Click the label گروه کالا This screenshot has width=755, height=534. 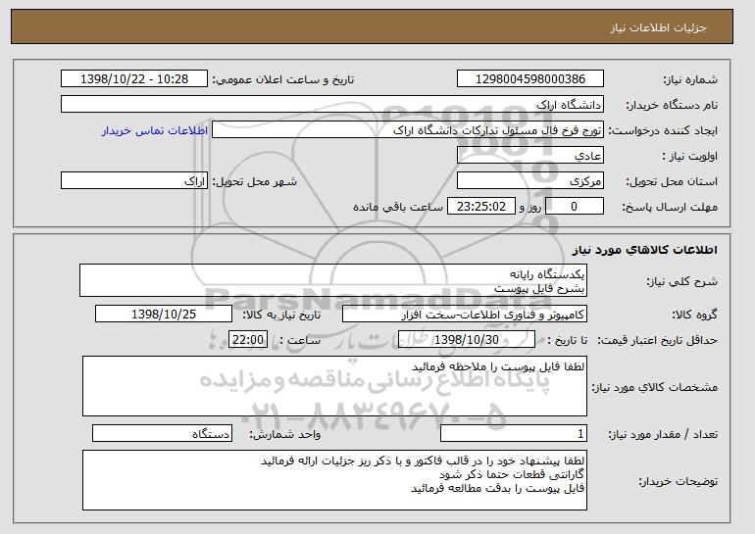pyautogui.click(x=695, y=315)
